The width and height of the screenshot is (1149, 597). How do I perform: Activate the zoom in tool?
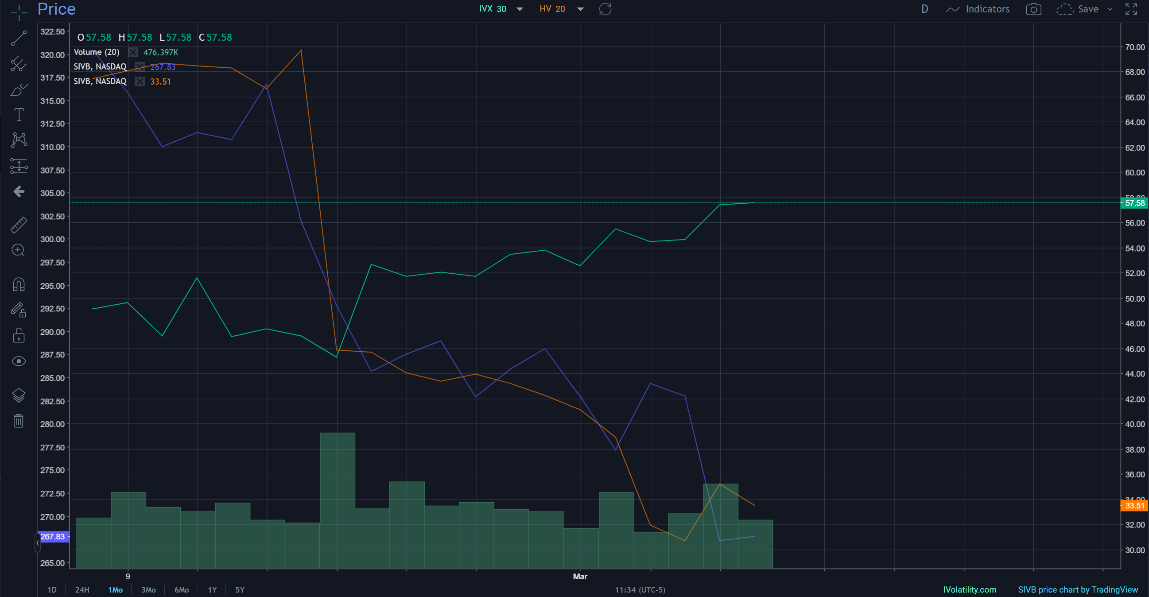tap(18, 251)
